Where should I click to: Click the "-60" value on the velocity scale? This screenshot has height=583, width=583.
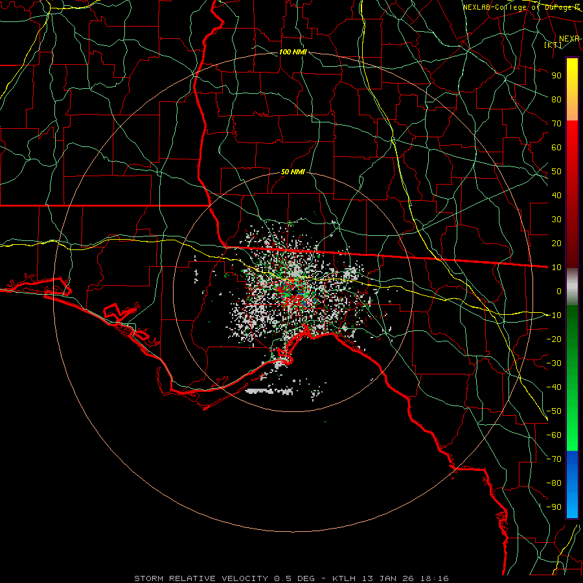coord(554,435)
